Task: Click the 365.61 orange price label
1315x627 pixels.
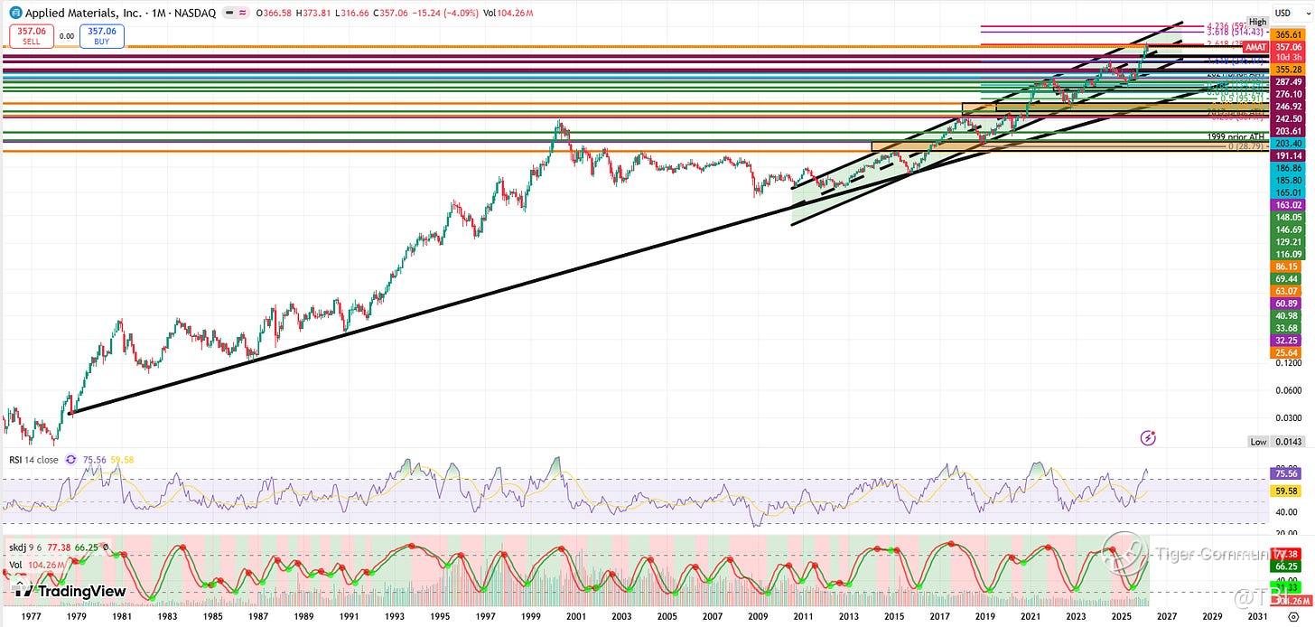Action: (1286, 33)
